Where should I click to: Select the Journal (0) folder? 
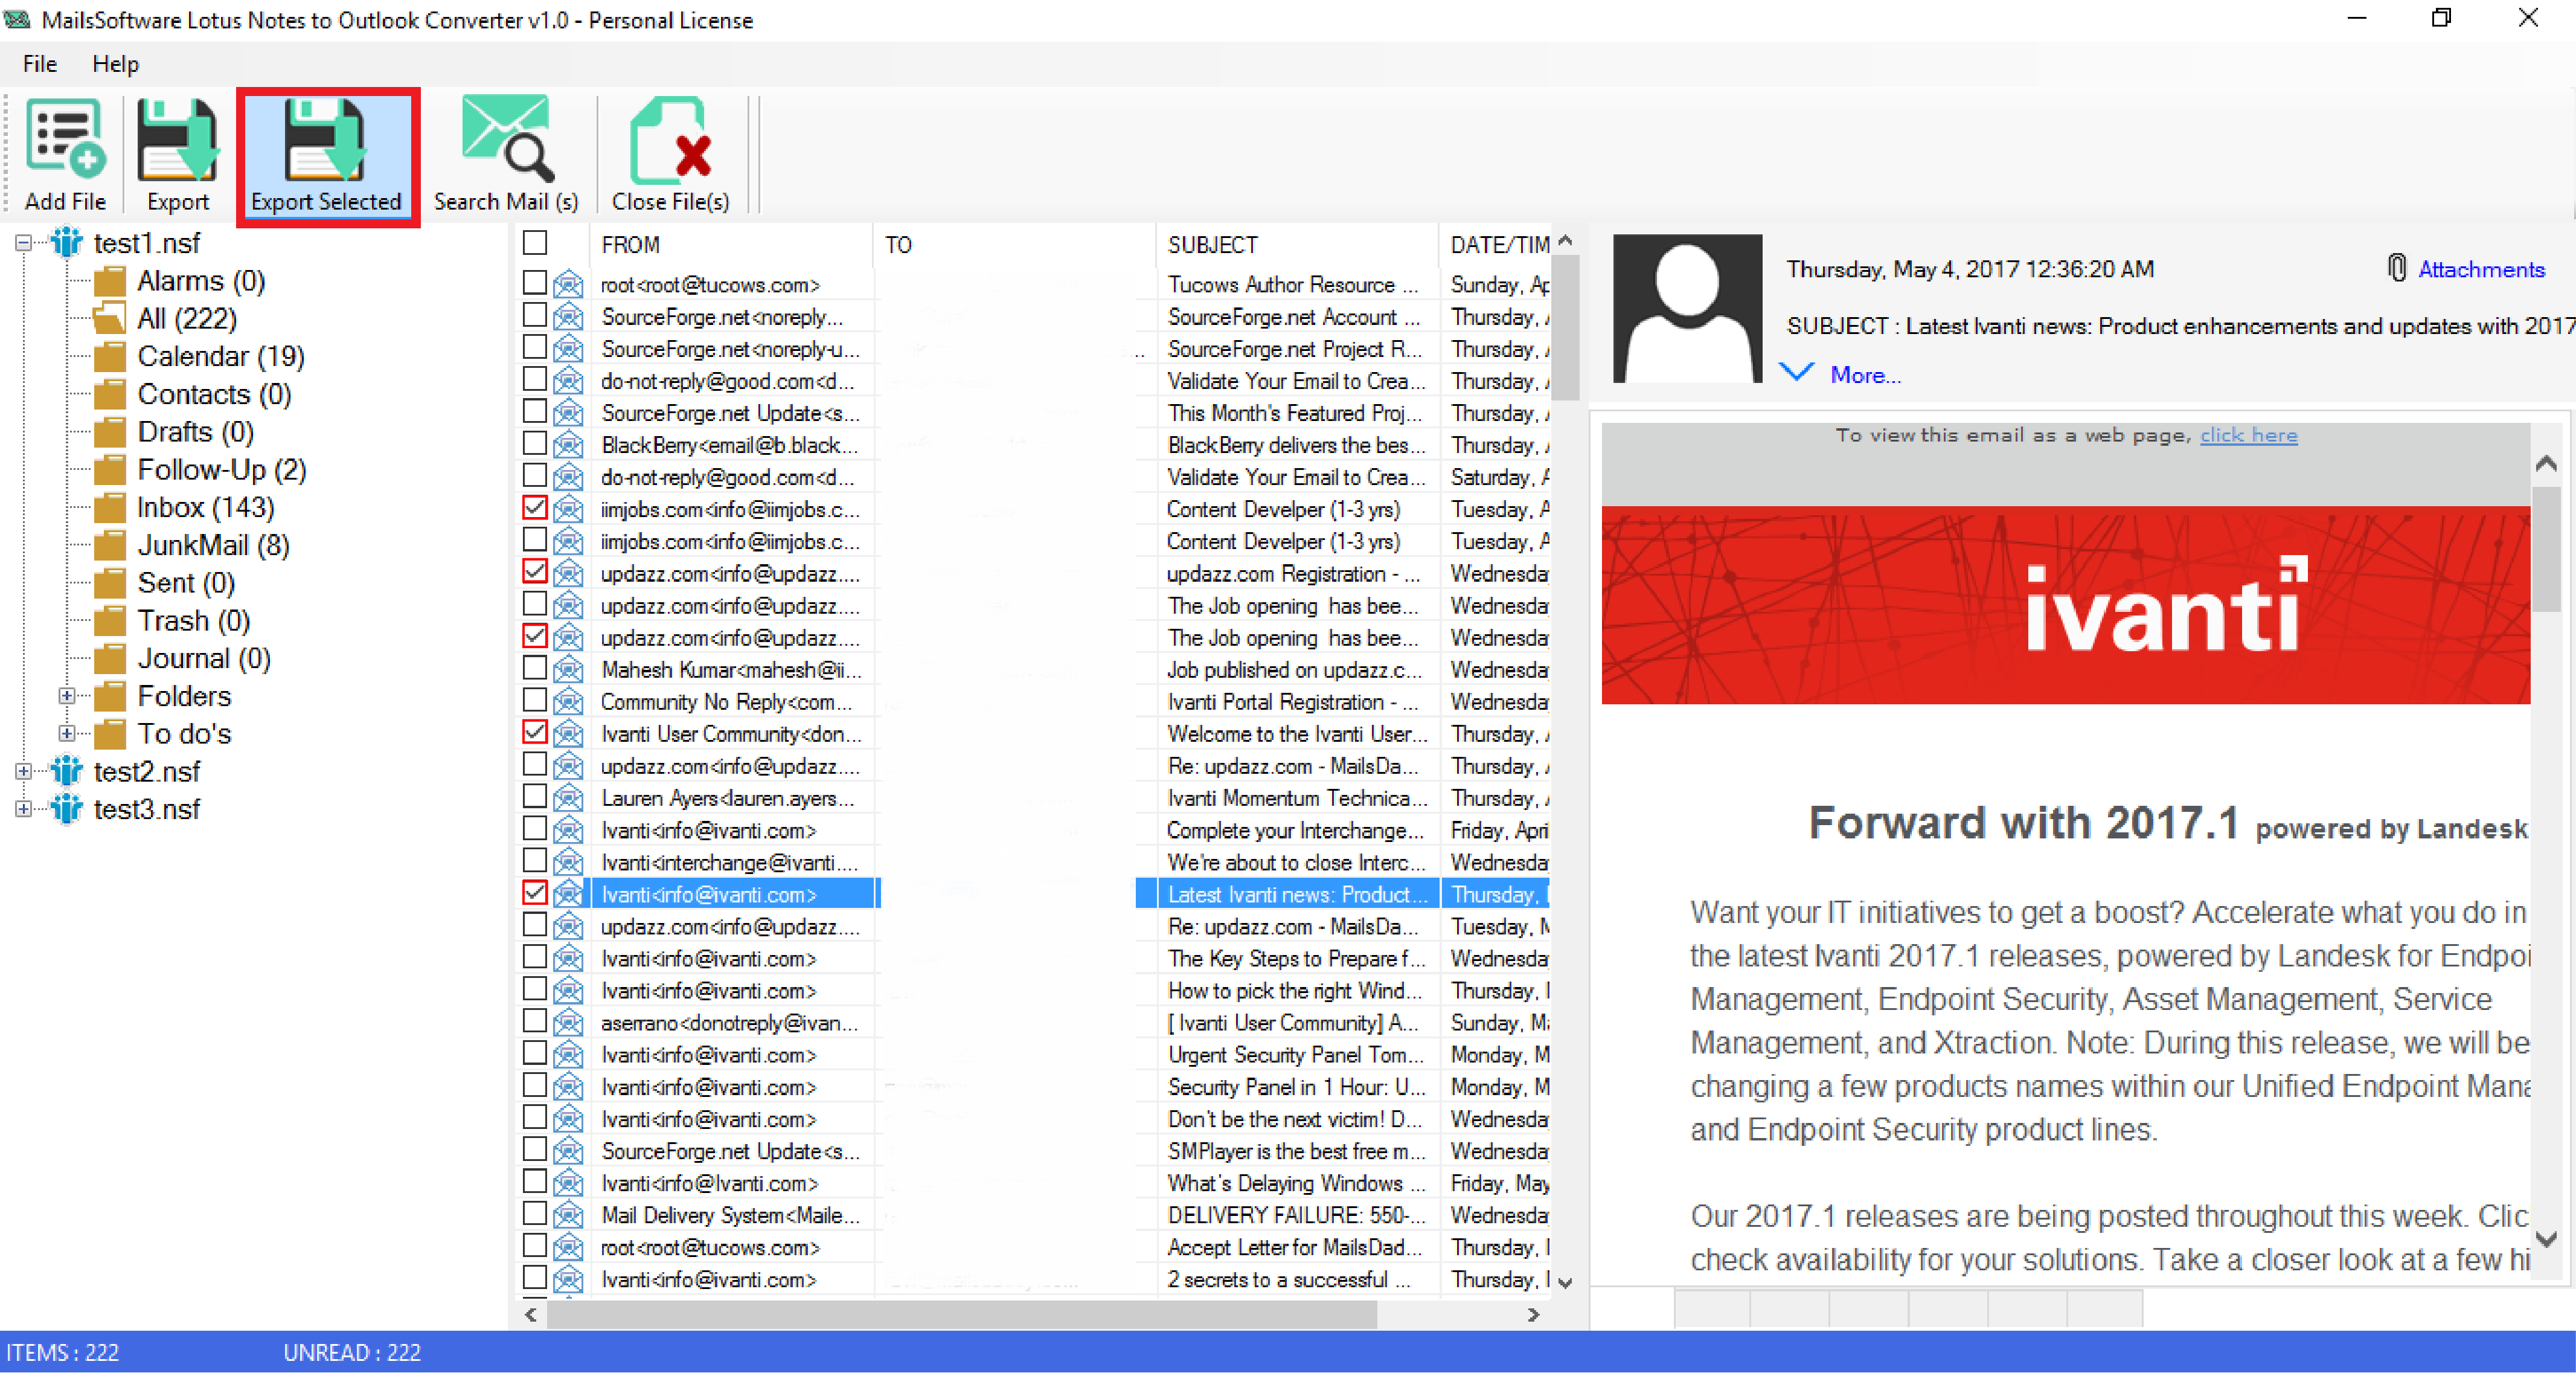[x=204, y=659]
